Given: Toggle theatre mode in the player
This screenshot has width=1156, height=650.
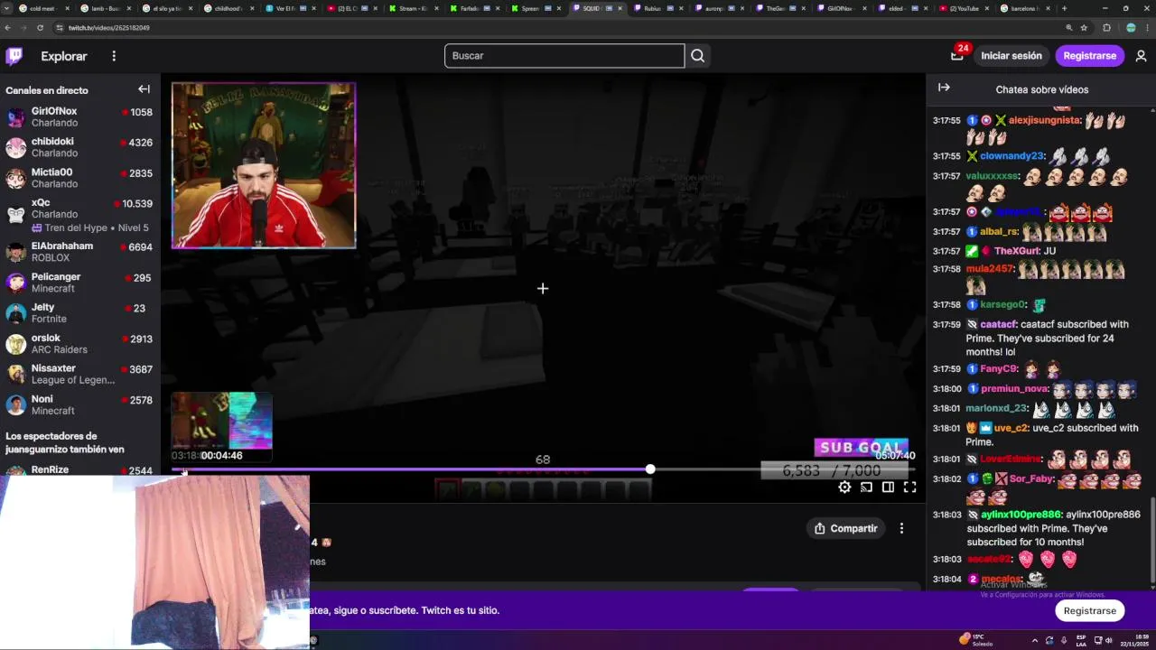Looking at the screenshot, I should tap(888, 487).
